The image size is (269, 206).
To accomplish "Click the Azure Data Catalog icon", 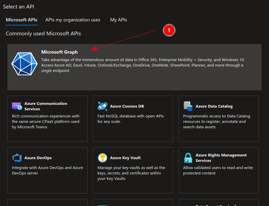I will coord(188,106).
